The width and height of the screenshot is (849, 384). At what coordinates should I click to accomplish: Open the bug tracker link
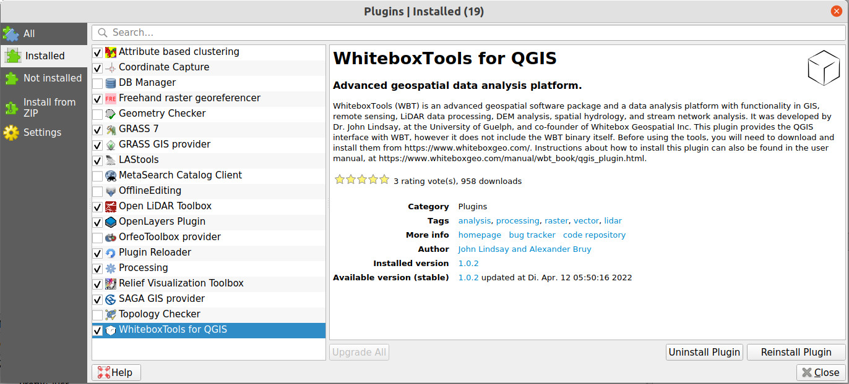[532, 235]
